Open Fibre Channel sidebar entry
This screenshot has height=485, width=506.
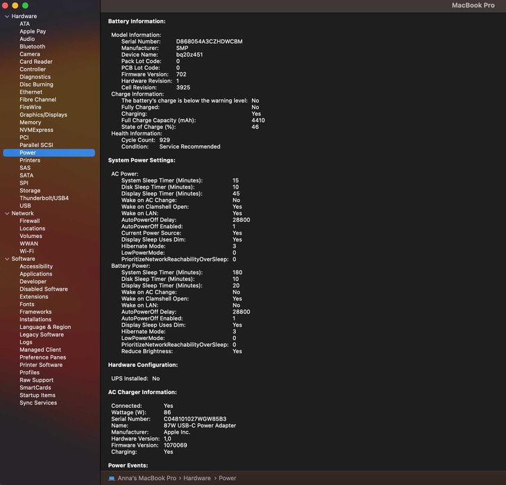[x=37, y=100]
